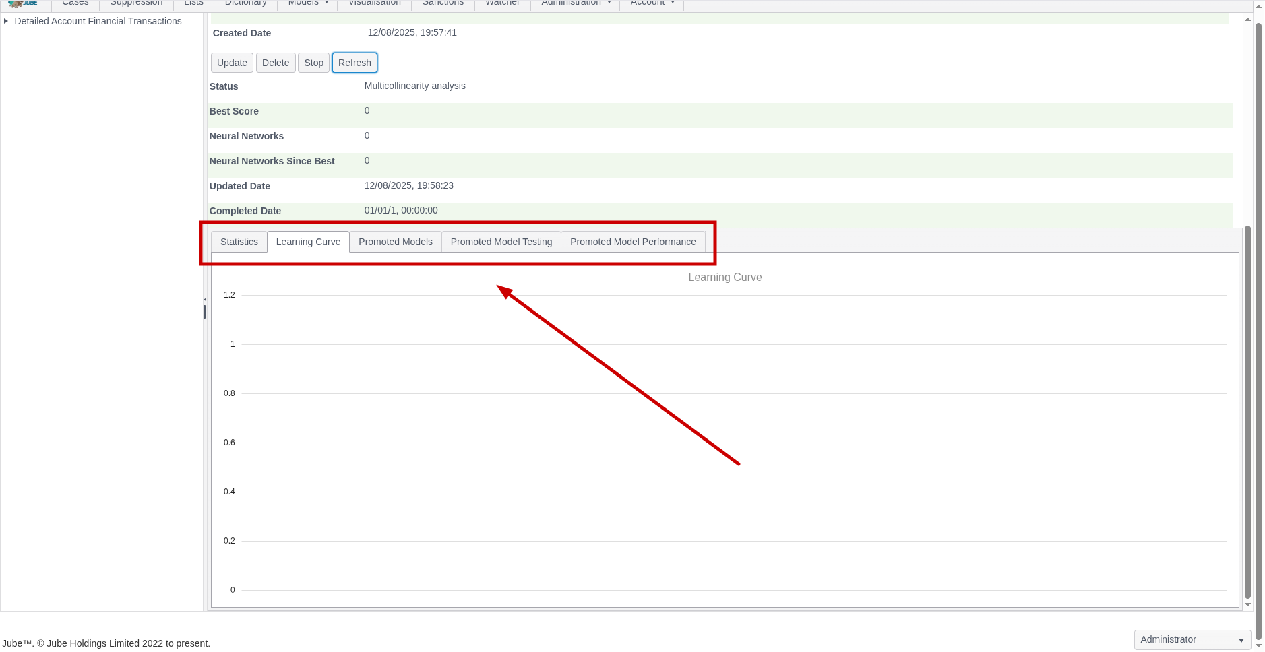1265x652 pixels.
Task: Open the Promoted Models tab
Action: 396,242
